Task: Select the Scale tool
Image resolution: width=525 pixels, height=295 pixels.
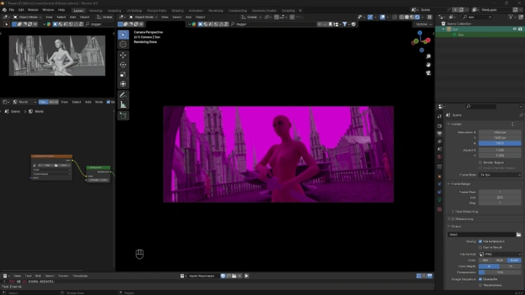Action: [123, 74]
